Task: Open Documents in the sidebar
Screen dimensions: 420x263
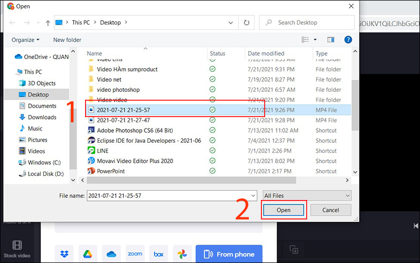Action: tap(38, 106)
